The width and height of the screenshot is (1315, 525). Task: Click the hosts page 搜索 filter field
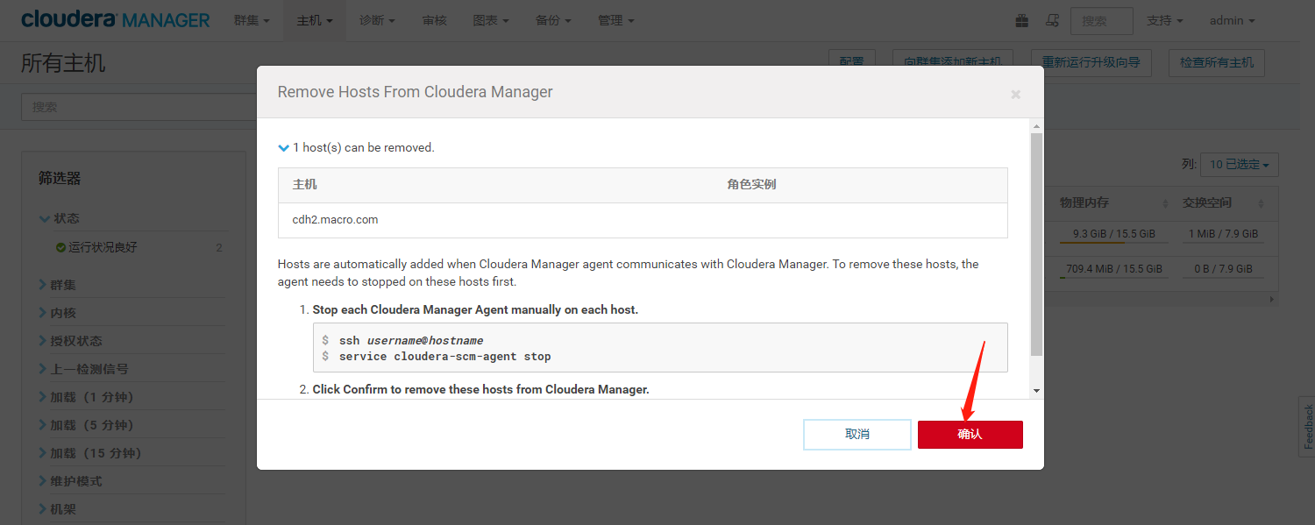click(140, 107)
